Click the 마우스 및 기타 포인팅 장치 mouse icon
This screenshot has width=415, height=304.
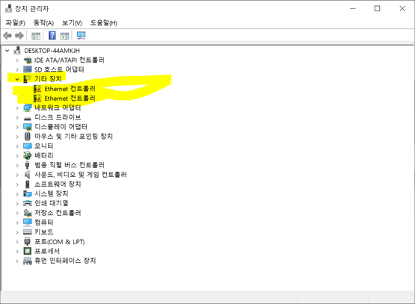point(27,137)
